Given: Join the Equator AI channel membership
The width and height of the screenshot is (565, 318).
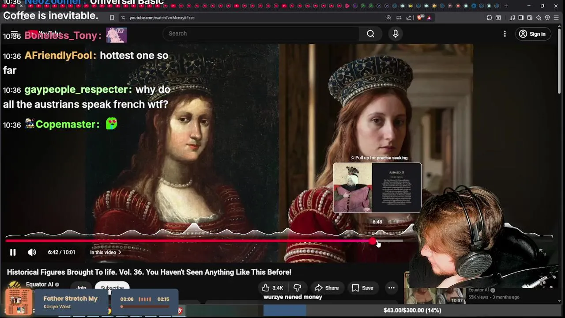Looking at the screenshot, I should [81, 288].
